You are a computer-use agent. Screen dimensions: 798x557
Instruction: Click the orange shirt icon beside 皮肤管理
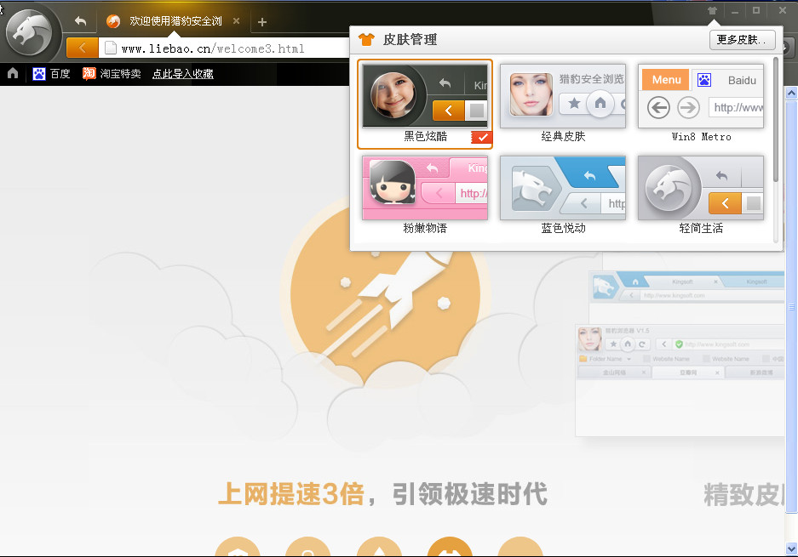click(366, 40)
